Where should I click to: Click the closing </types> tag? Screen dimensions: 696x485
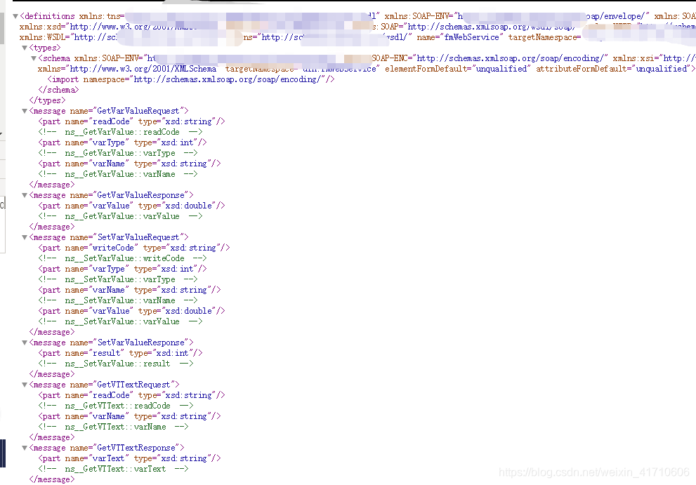click(x=48, y=101)
